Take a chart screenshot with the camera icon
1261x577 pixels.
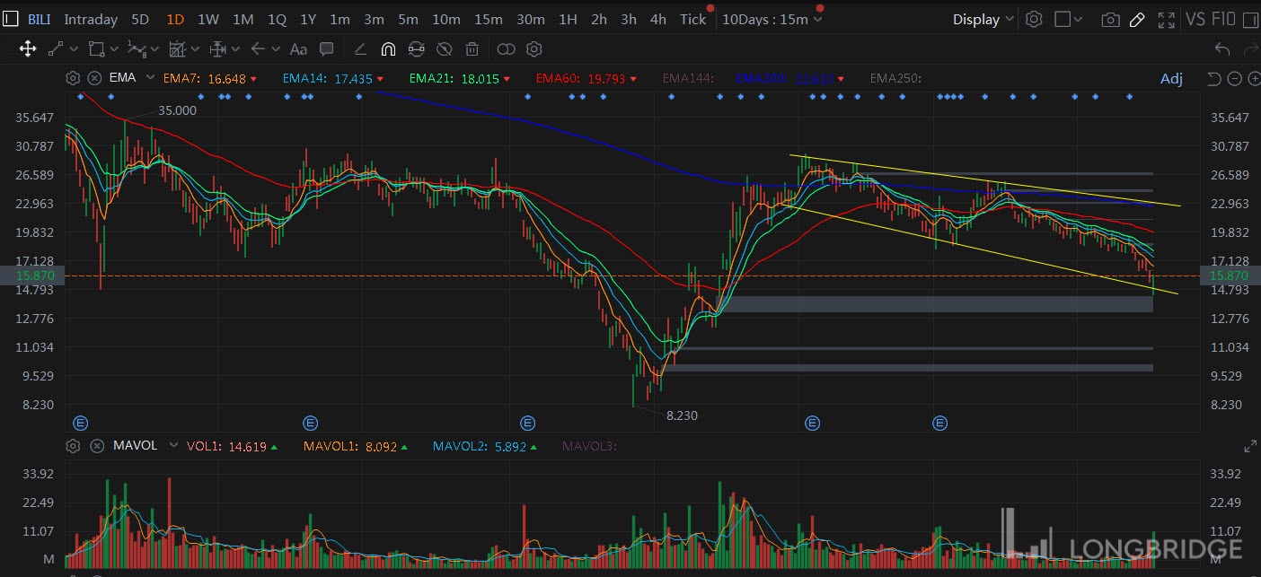pyautogui.click(x=1110, y=19)
